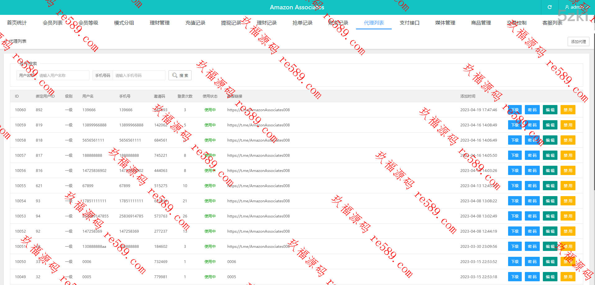Click 下级 for agent ID 10060
Image resolution: width=595 pixels, height=285 pixels.
[x=515, y=110]
